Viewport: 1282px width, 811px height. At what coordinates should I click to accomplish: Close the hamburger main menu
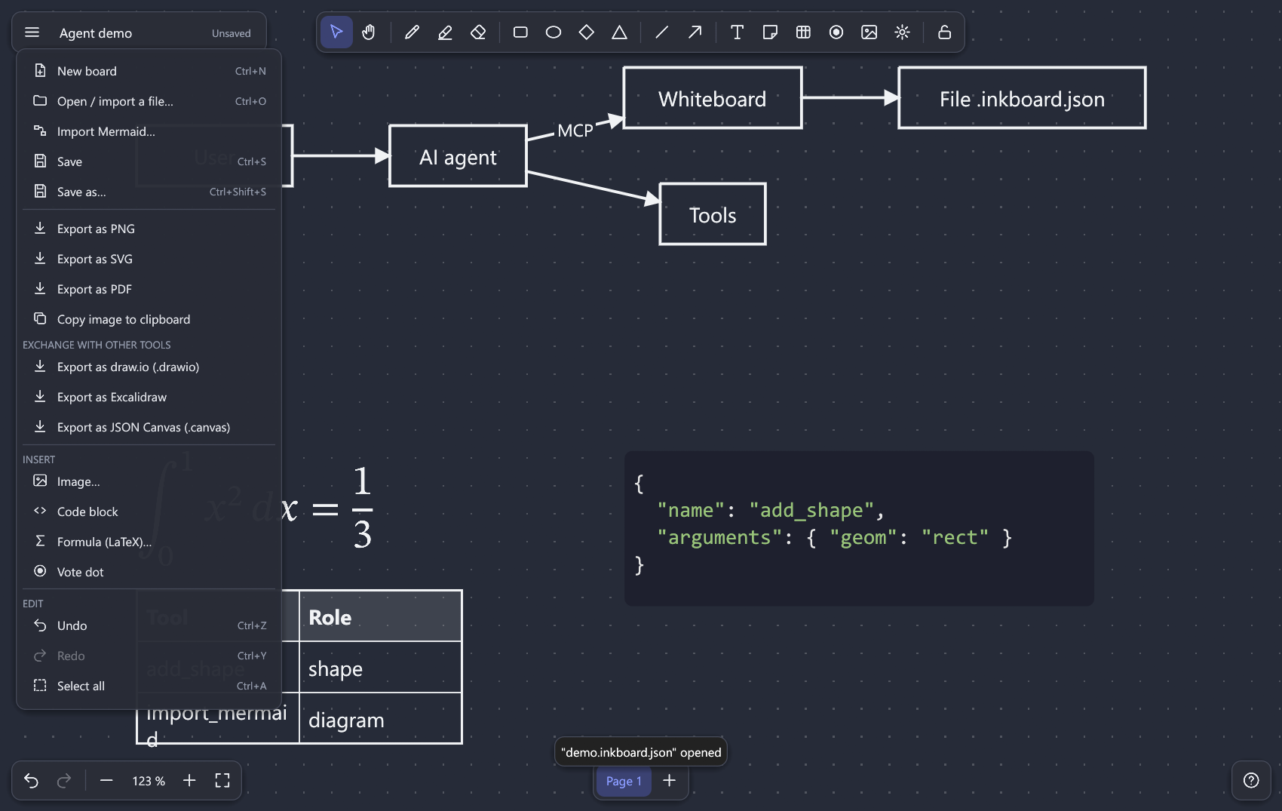click(32, 32)
